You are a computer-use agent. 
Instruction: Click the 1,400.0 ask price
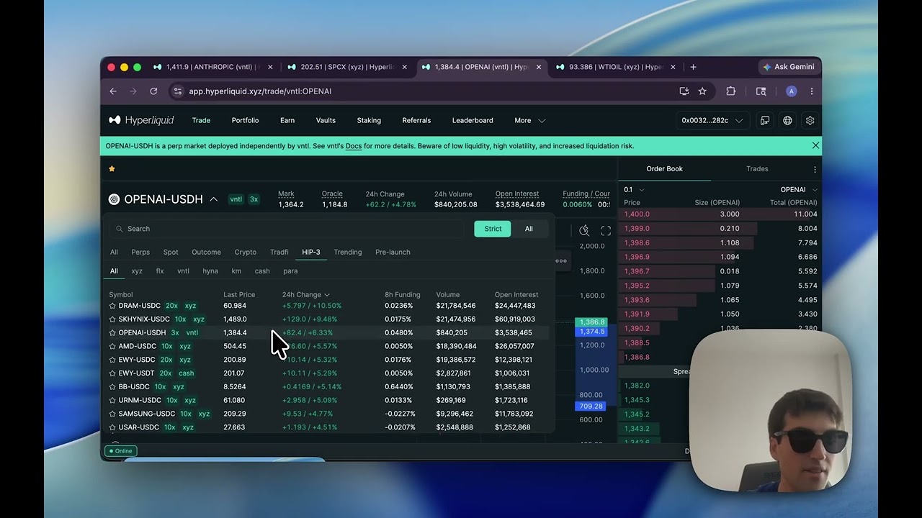637,214
